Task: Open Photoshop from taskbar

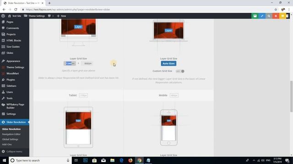Action: 86,160
